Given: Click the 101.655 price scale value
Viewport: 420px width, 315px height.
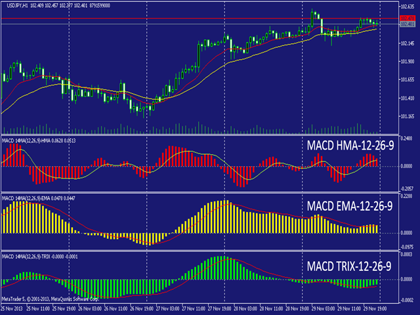Looking at the screenshot, I should tap(407, 80).
